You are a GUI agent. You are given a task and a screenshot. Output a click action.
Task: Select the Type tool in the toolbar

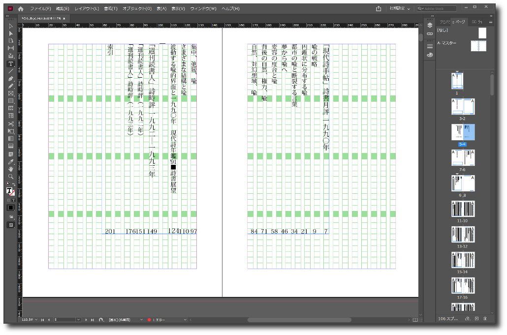10,64
